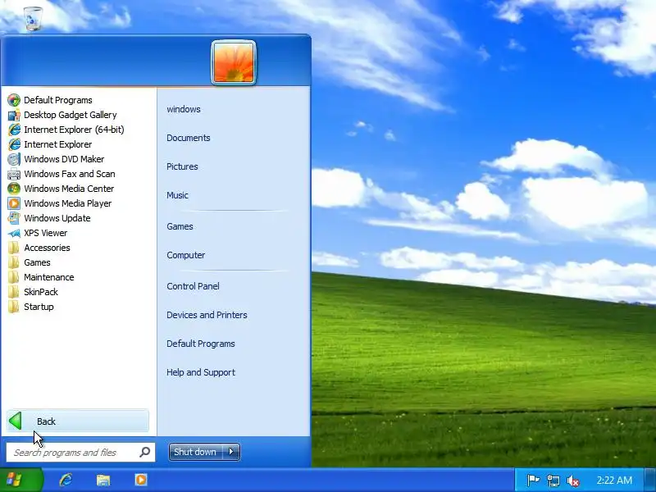This screenshot has width=656, height=492.
Task: Open Windows Explorer folder on taskbar
Action: click(x=103, y=480)
